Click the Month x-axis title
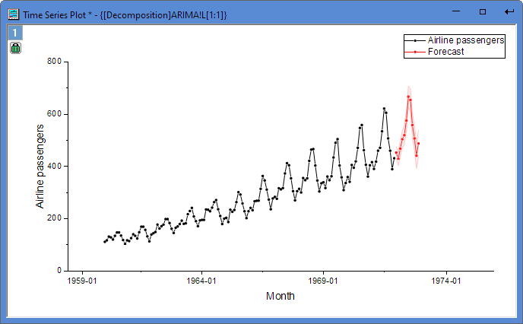This screenshot has width=523, height=324. click(x=280, y=297)
